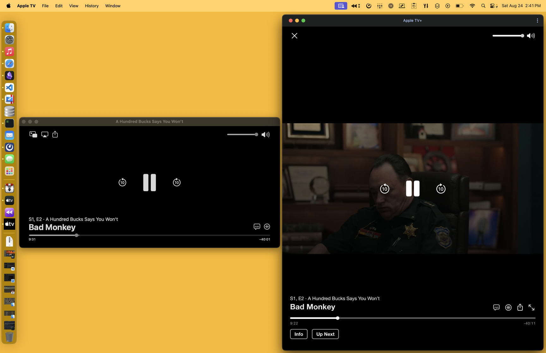Click share icon in Apple TV+ window

(520, 307)
